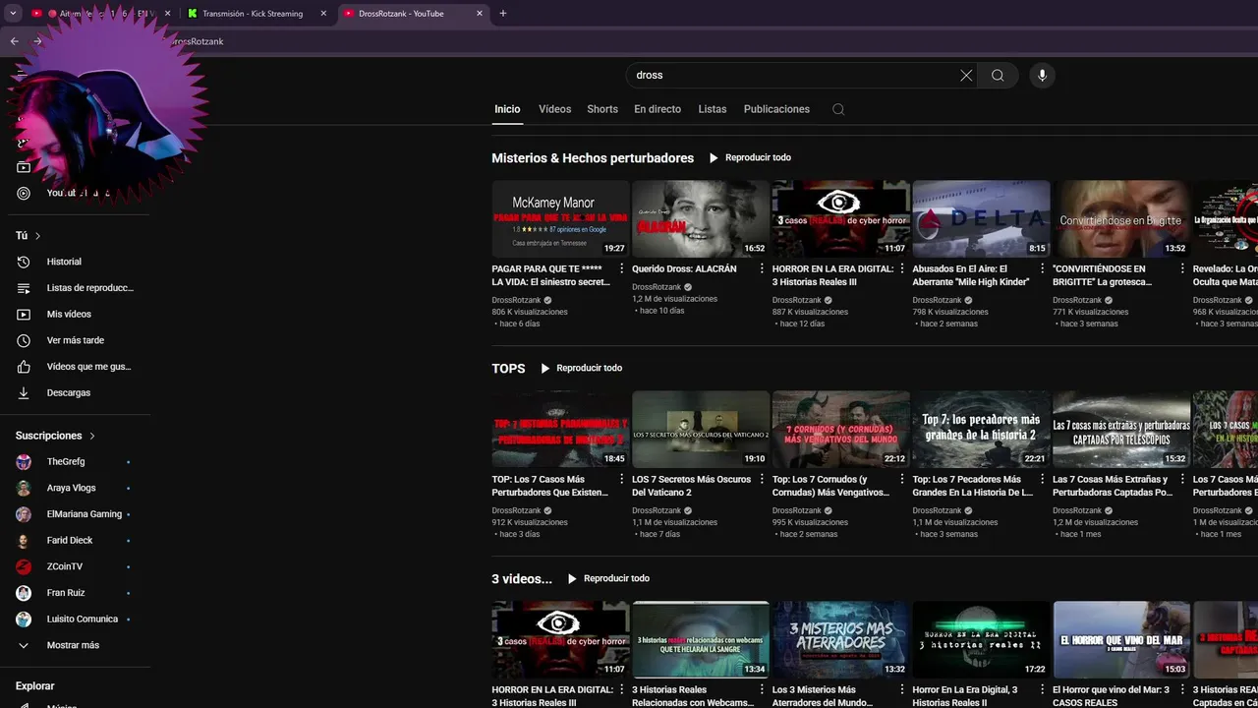1258x708 pixels.
Task: Click title TOP: Los 7 Casos Más Perturbadores
Action: coord(551,485)
